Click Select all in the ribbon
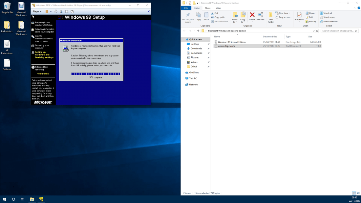This screenshot has height=203, width=361. click(326, 13)
